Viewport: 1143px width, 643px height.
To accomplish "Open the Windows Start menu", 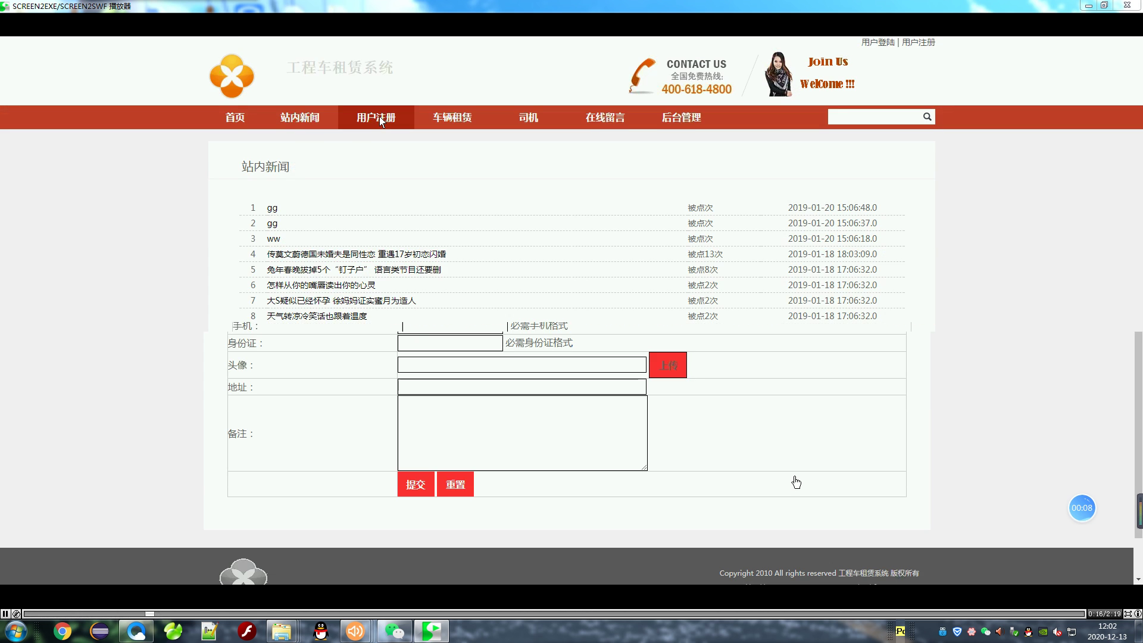I will tap(15, 631).
